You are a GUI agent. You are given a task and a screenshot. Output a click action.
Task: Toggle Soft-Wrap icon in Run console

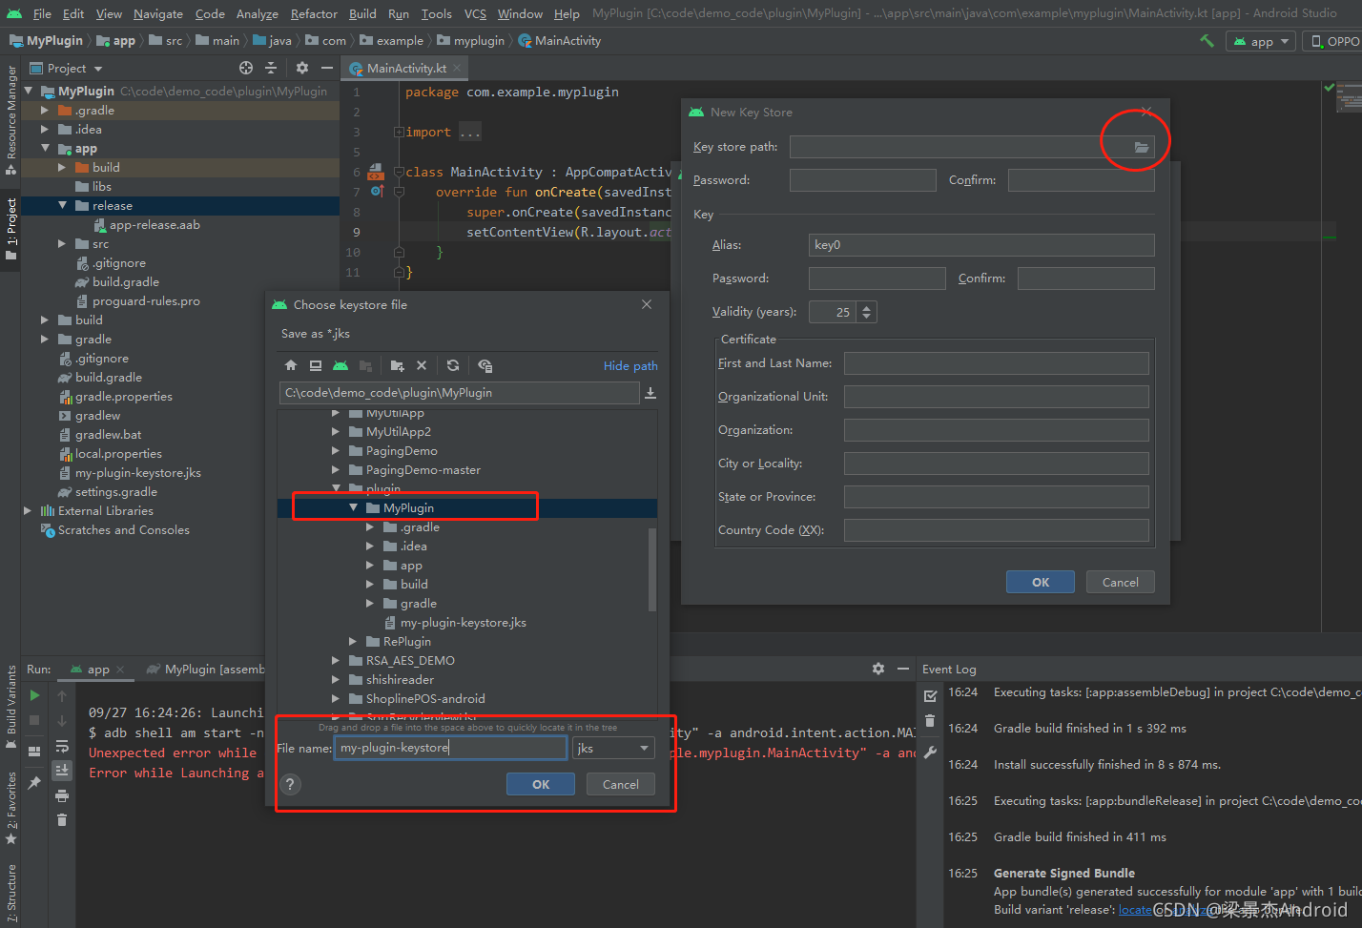click(62, 746)
